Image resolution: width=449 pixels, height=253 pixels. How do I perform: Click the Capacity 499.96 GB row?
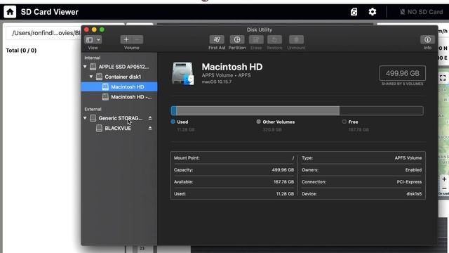[234, 170]
